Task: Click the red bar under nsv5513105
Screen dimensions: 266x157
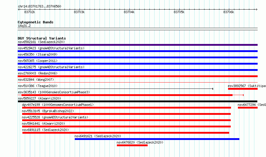Action: (x=126, y=114)
